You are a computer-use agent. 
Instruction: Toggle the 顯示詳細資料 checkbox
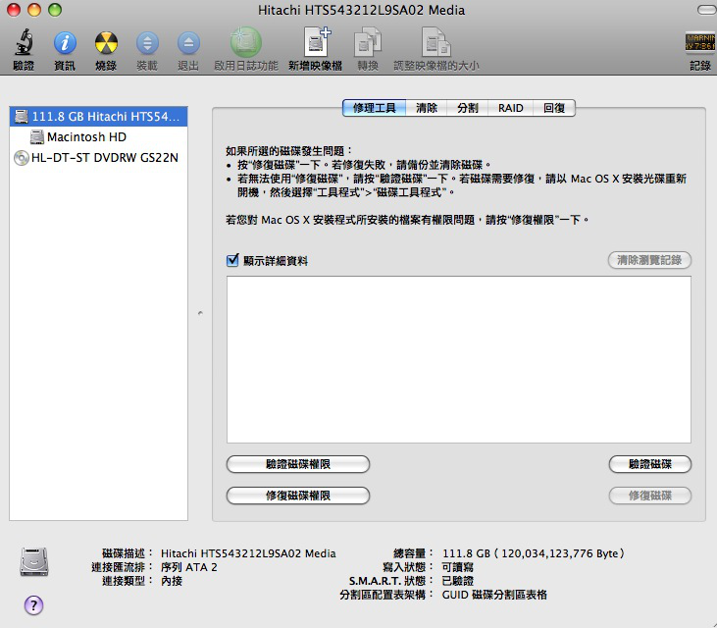(x=232, y=260)
